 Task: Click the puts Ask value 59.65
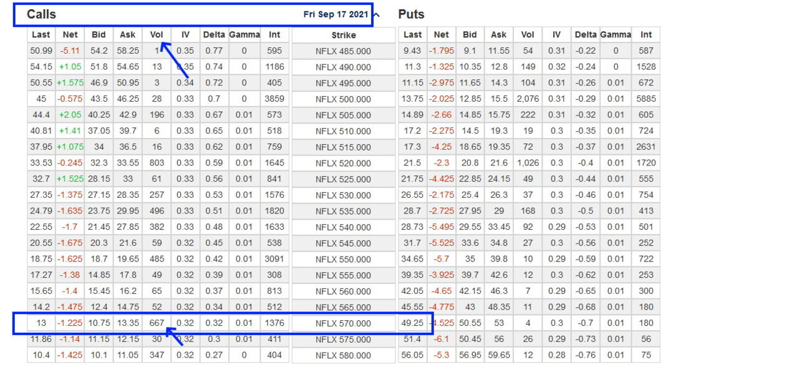(x=499, y=355)
